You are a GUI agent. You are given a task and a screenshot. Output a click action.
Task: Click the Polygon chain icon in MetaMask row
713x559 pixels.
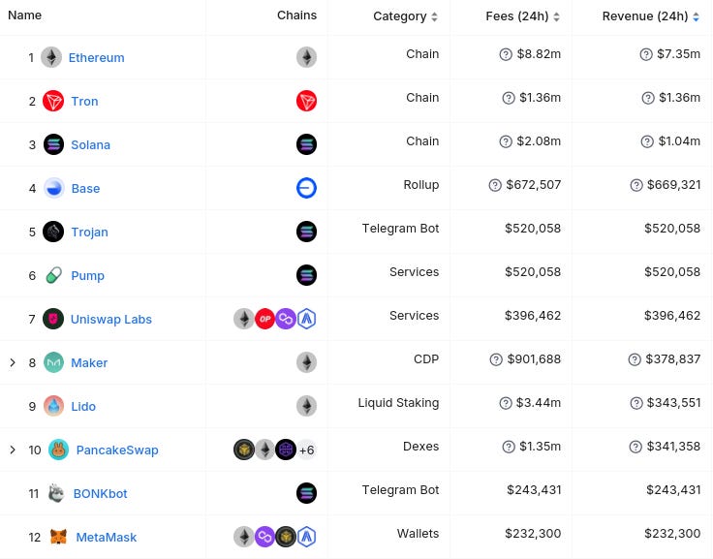[x=265, y=537]
